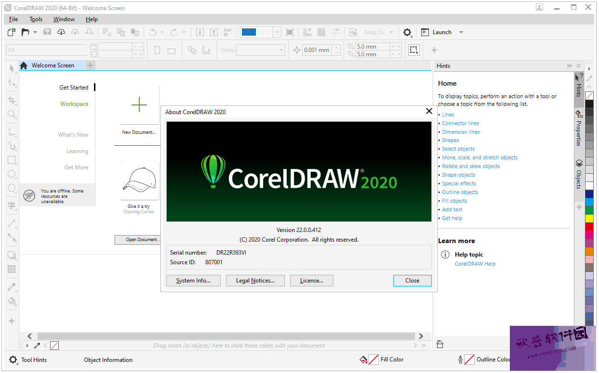Open the zoom level dropdown

277,32
